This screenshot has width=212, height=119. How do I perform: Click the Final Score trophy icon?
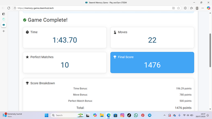pos(115,57)
